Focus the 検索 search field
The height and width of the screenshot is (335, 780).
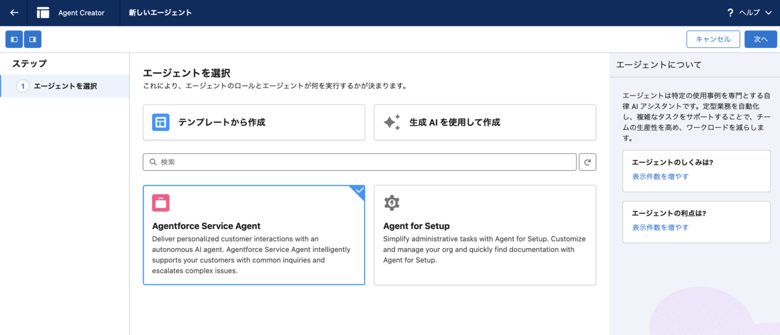point(359,162)
